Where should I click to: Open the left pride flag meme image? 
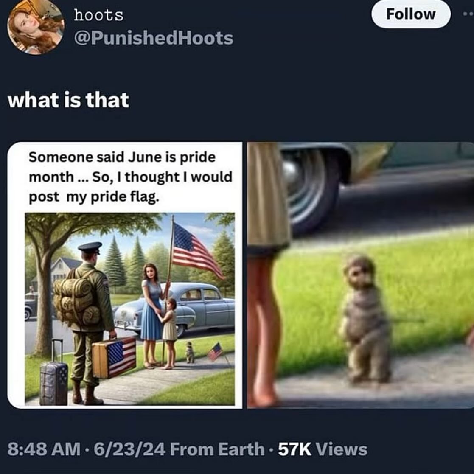tap(125, 275)
